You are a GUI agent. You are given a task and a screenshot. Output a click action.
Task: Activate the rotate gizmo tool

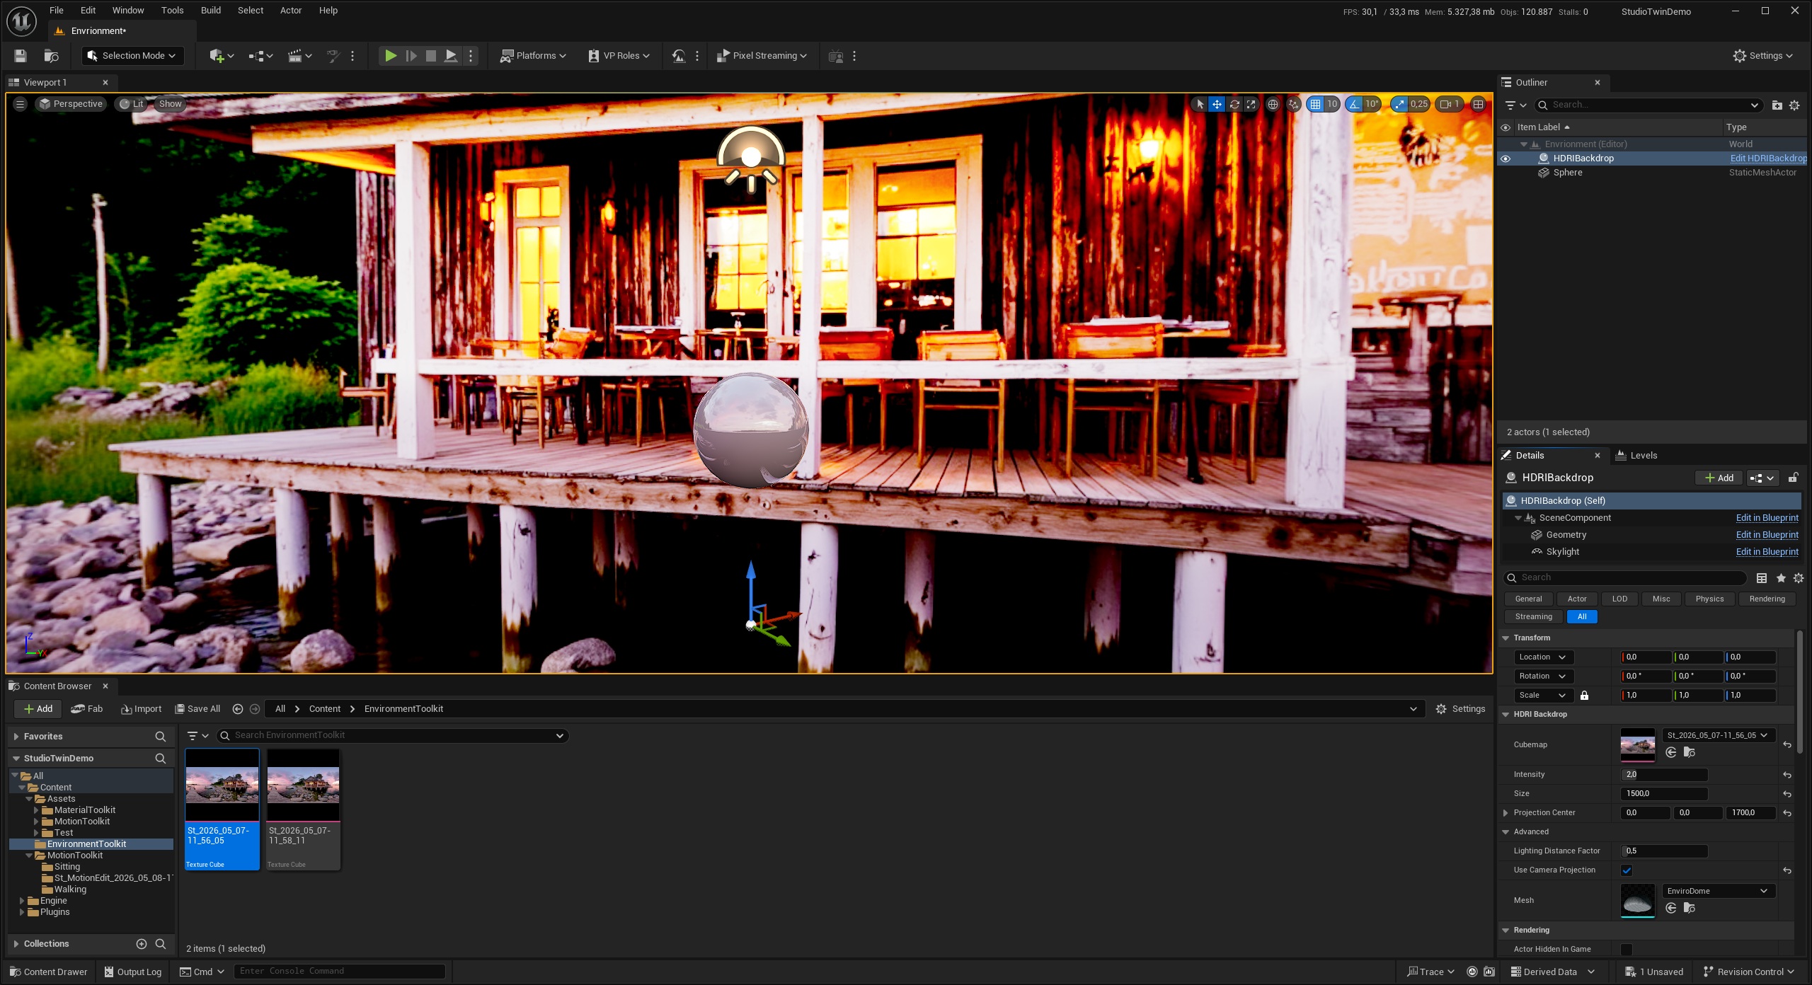[1234, 104]
